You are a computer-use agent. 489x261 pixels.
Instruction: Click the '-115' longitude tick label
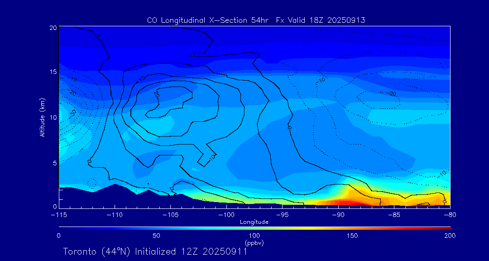click(x=58, y=215)
